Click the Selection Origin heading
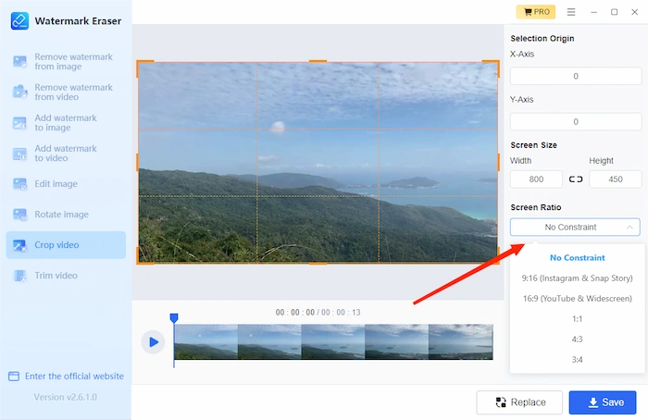The width and height of the screenshot is (648, 420). pos(542,39)
